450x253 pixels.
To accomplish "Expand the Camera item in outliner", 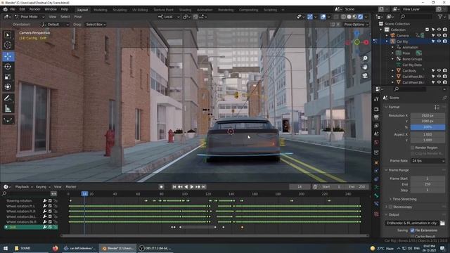I will click(387, 36).
